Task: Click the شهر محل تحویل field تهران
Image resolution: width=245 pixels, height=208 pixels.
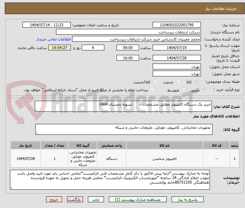Action: [x=176, y=74]
